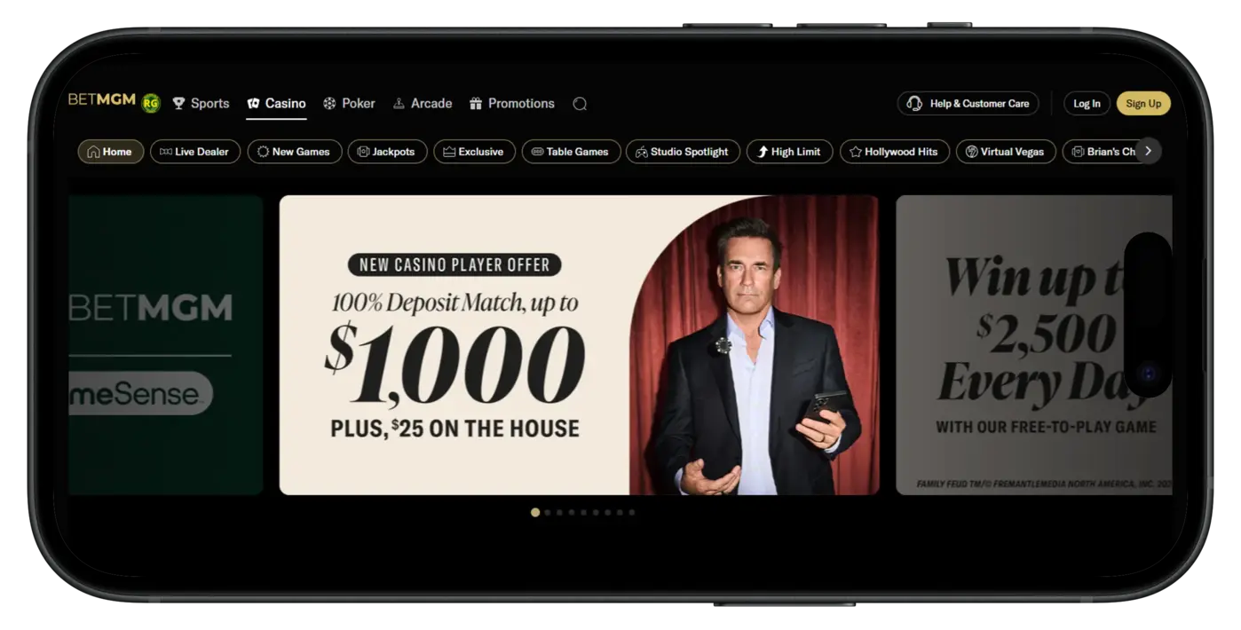This screenshot has height=630, width=1241.
Task: Browse the New Games category
Action: (295, 151)
